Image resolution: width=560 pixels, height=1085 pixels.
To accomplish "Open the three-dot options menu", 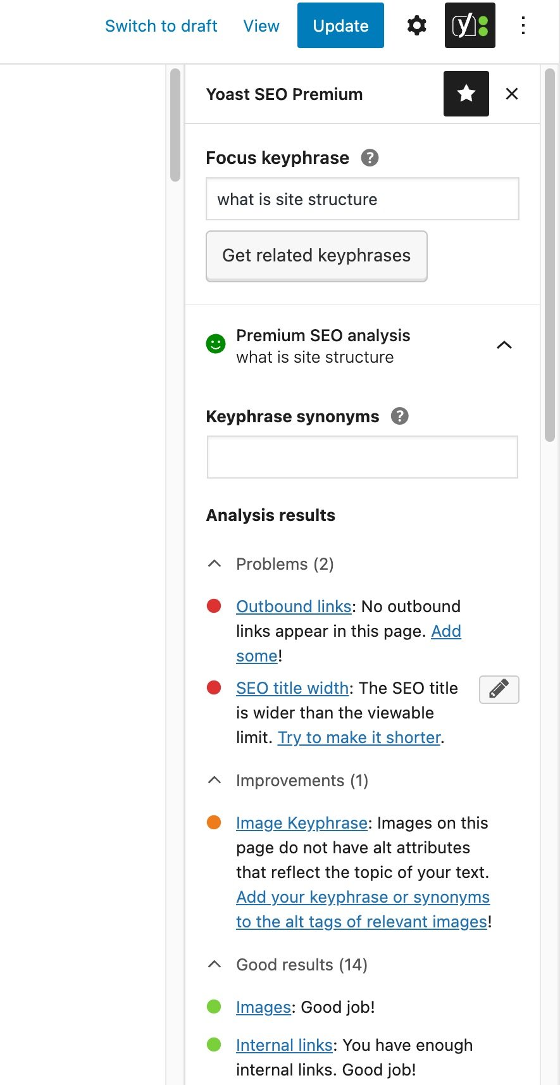I will pos(523,26).
